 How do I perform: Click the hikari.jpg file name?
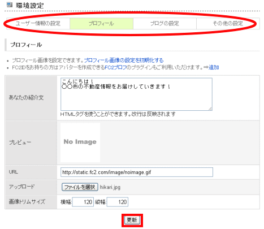[110, 187]
